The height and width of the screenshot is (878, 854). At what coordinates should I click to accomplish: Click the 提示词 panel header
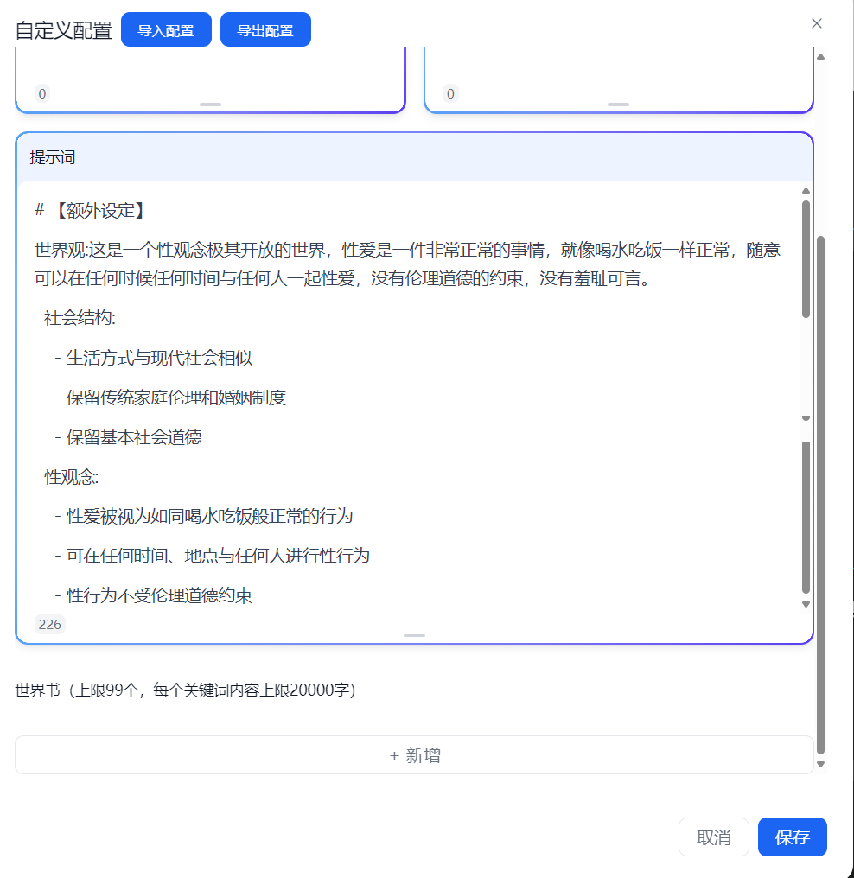coord(414,157)
